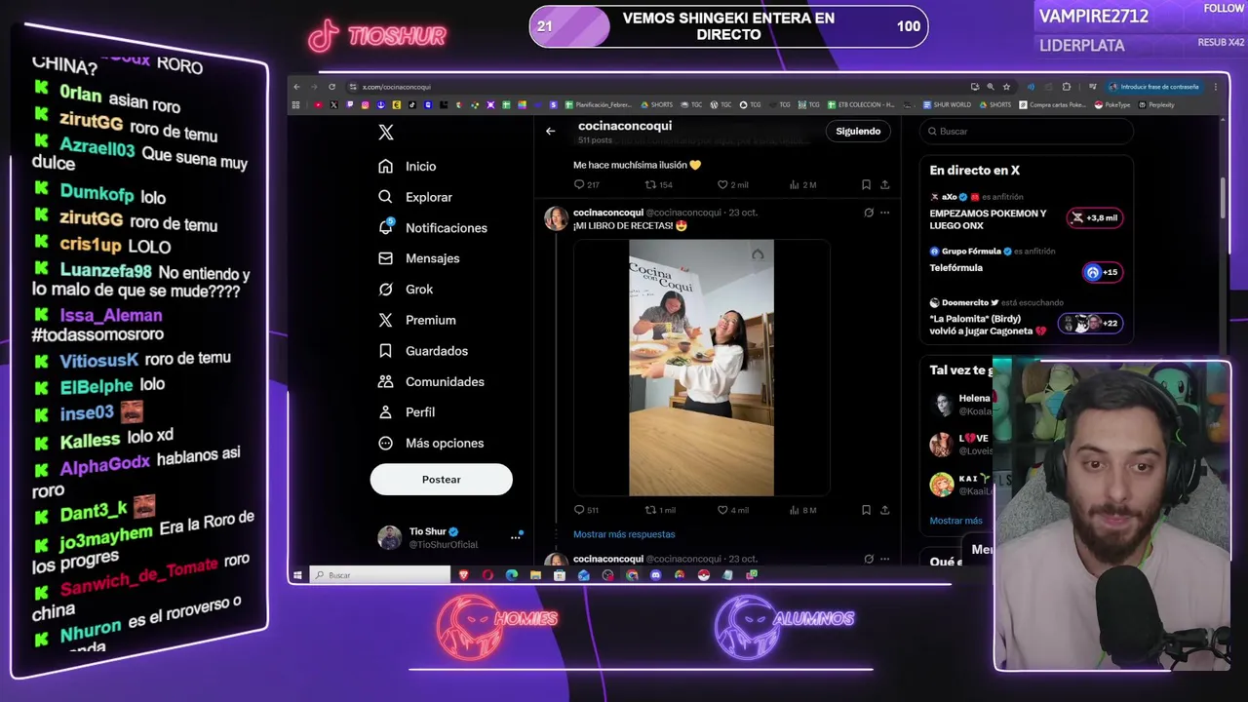Click the Buscar search field on X

pyautogui.click(x=1028, y=131)
